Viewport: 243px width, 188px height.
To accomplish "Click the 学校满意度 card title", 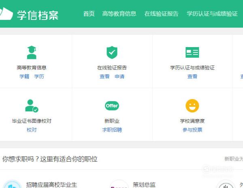I will pyautogui.click(x=192, y=121).
